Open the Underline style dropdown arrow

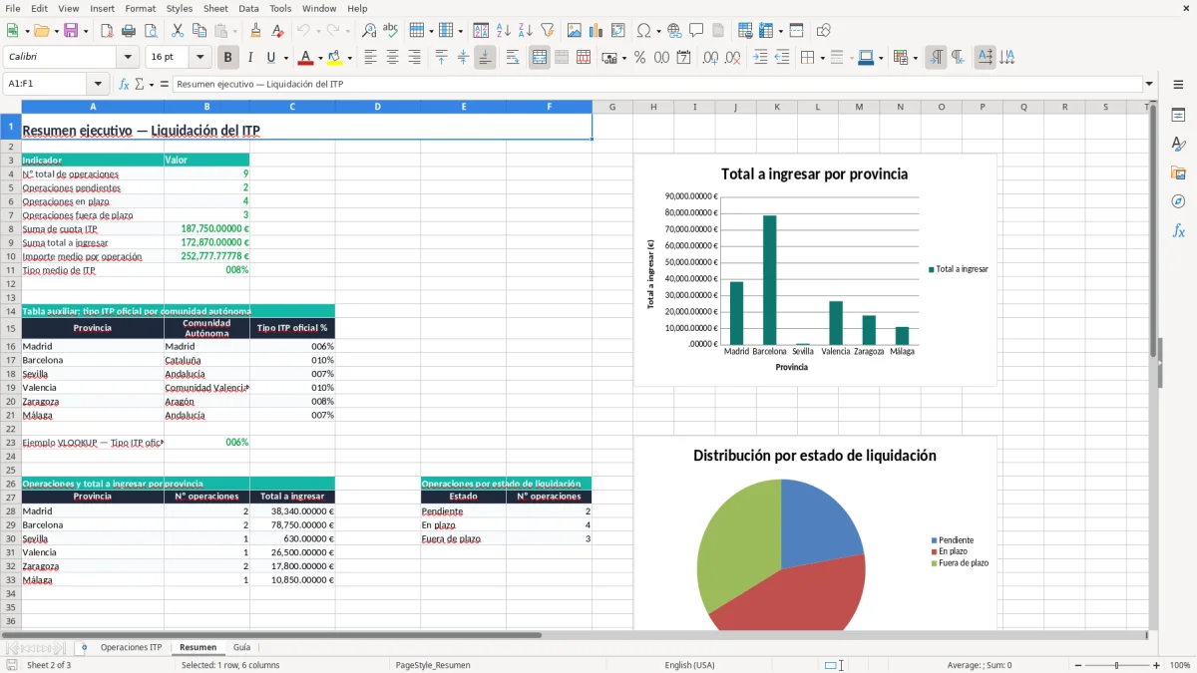tap(285, 58)
